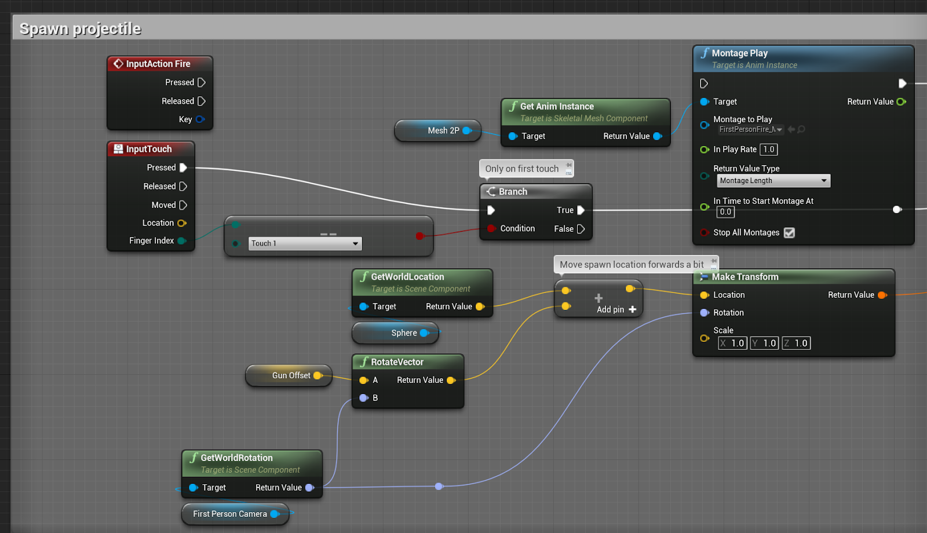The width and height of the screenshot is (927, 533).
Task: Click the Branch node Condition pin
Action: [x=491, y=228]
